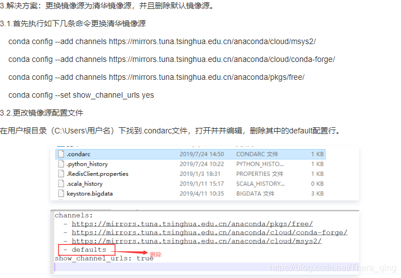Image resolution: width=401 pixels, height=278 pixels.
Task: Select the .condarc file name
Action: (x=79, y=154)
